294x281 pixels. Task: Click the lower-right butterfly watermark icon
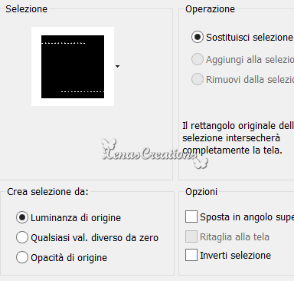tap(201, 163)
